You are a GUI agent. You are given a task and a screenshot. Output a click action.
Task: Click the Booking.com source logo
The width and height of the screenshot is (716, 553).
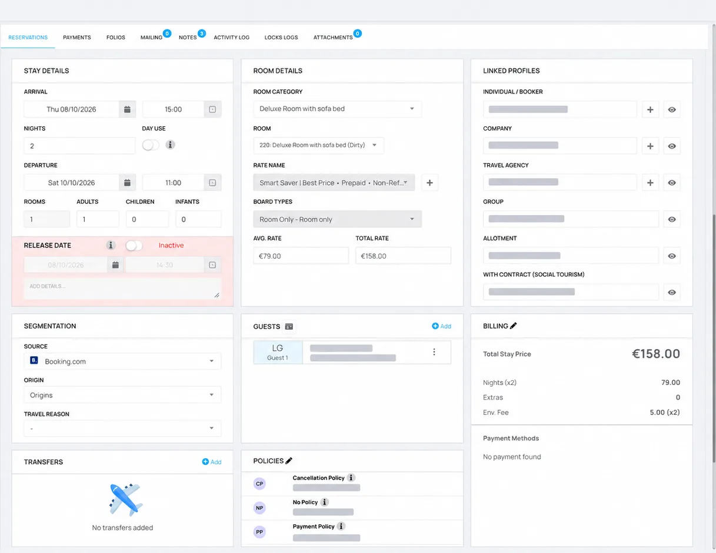34,361
